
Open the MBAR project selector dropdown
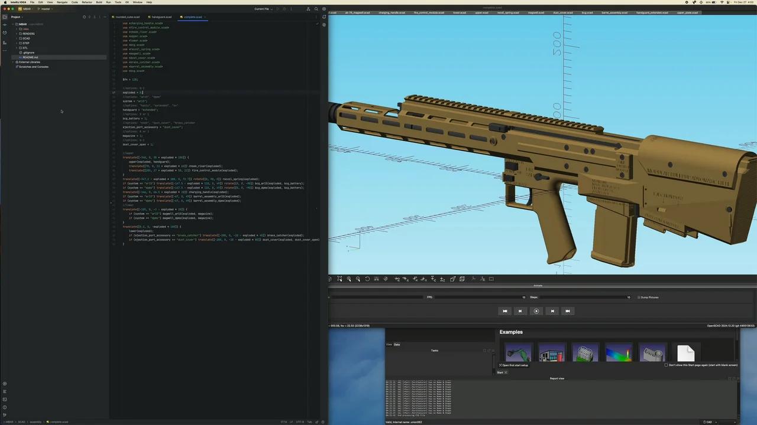coord(25,9)
